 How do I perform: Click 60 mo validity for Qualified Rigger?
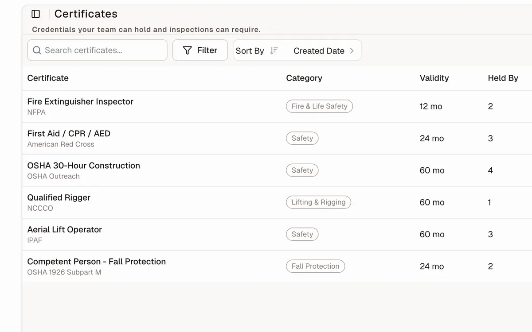tap(432, 202)
